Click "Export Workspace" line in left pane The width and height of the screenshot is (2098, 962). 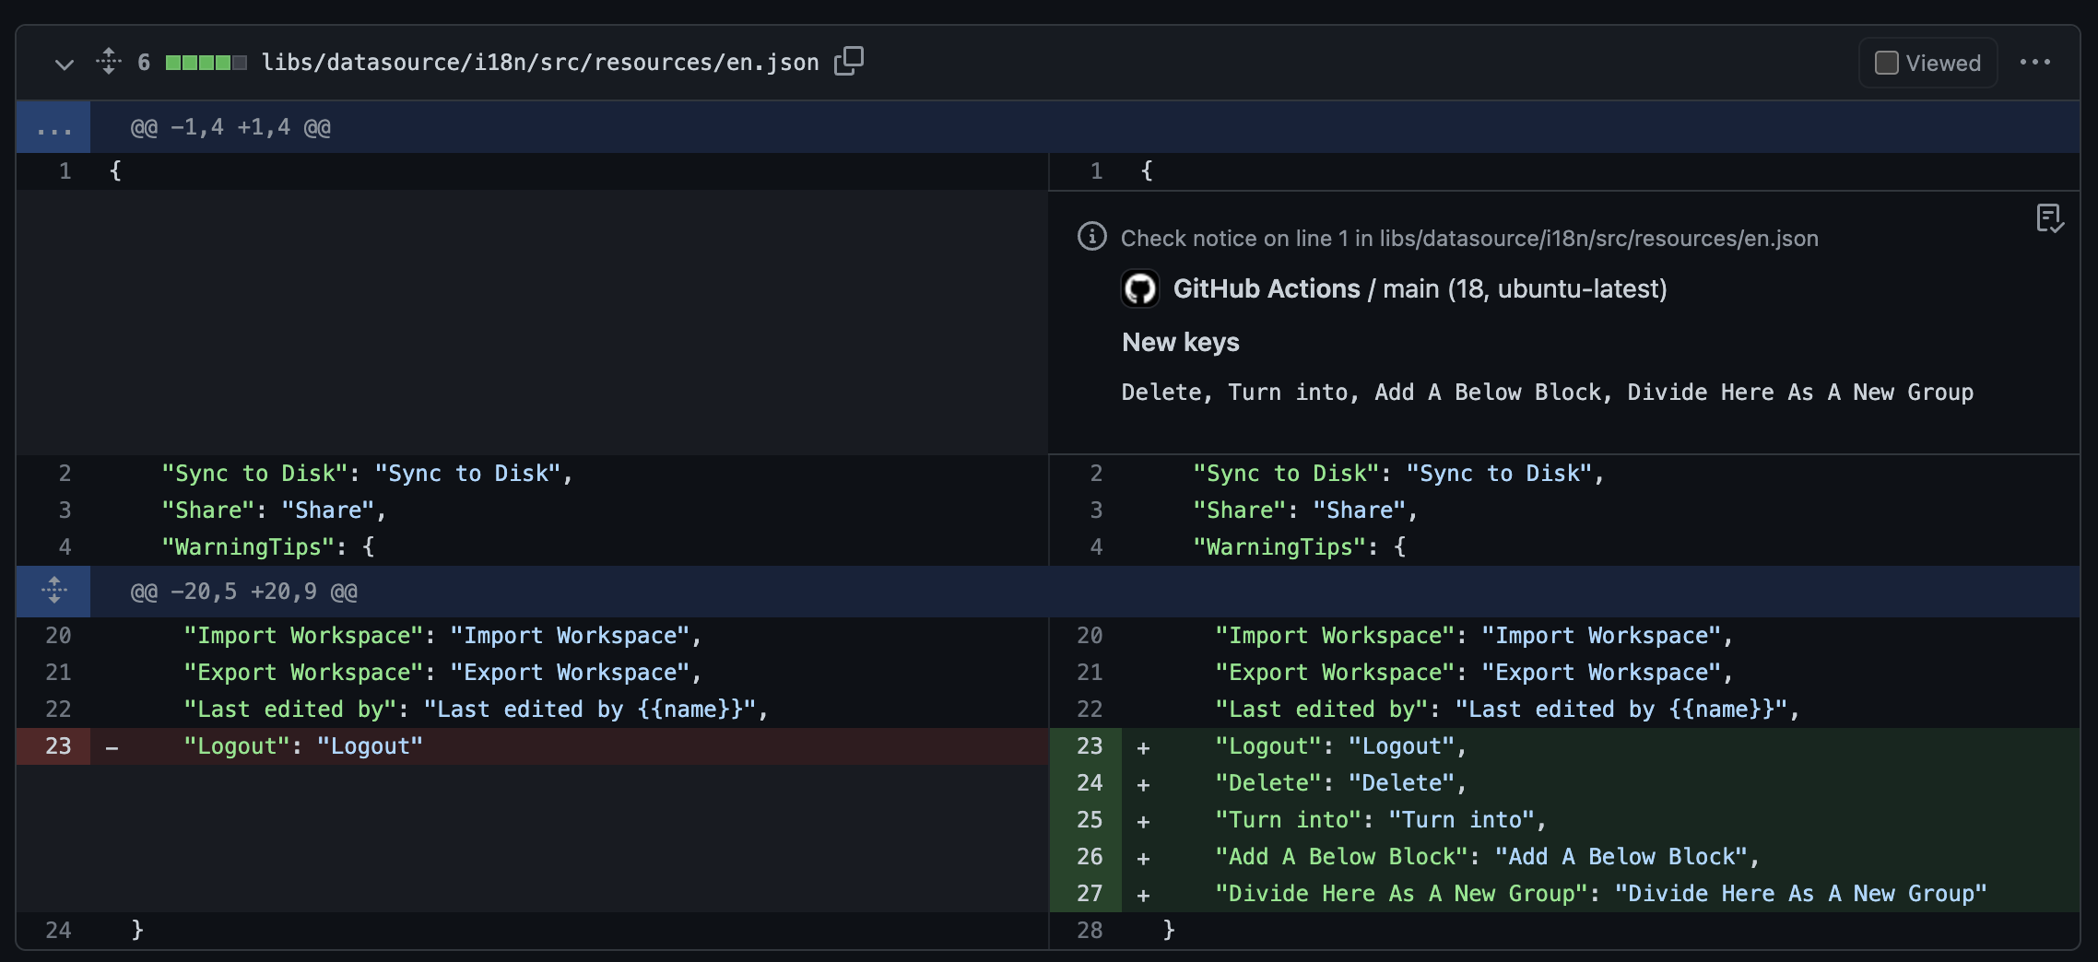click(570, 672)
